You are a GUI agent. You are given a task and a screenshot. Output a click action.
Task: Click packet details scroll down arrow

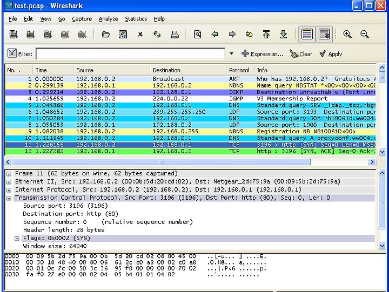tap(382, 246)
